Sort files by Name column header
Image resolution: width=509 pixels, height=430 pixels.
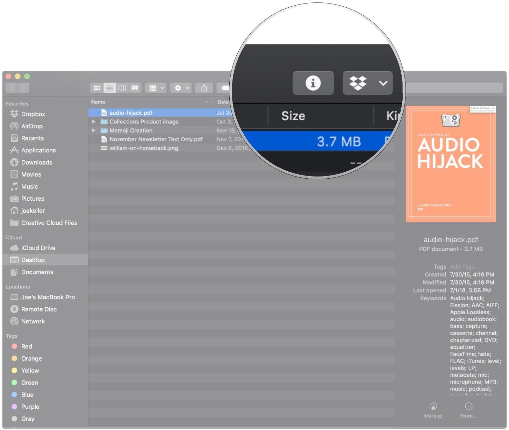click(x=98, y=102)
